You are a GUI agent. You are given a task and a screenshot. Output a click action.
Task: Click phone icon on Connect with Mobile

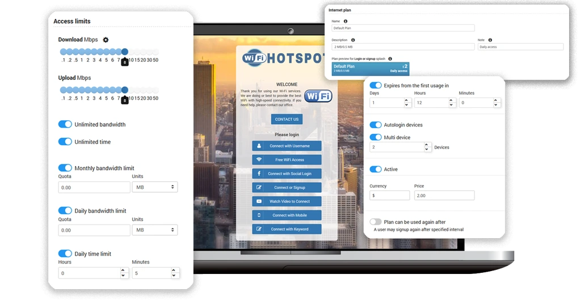pyautogui.click(x=259, y=215)
